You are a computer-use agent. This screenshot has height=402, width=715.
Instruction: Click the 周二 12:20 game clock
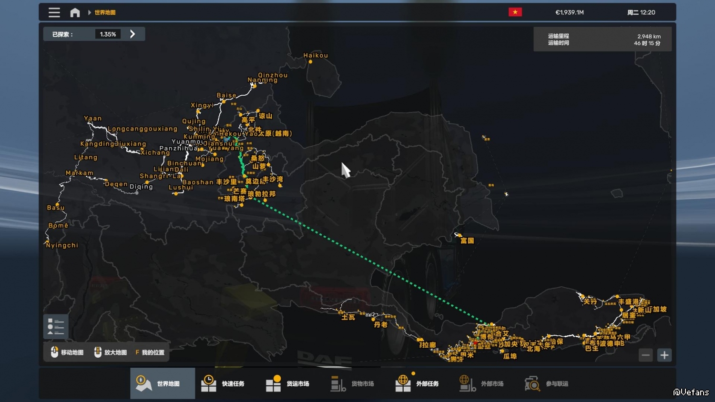pyautogui.click(x=641, y=12)
